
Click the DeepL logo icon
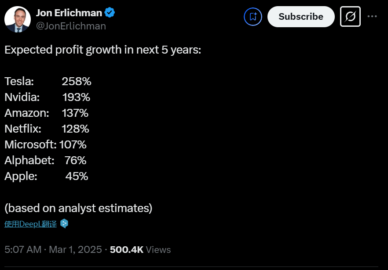click(64, 223)
